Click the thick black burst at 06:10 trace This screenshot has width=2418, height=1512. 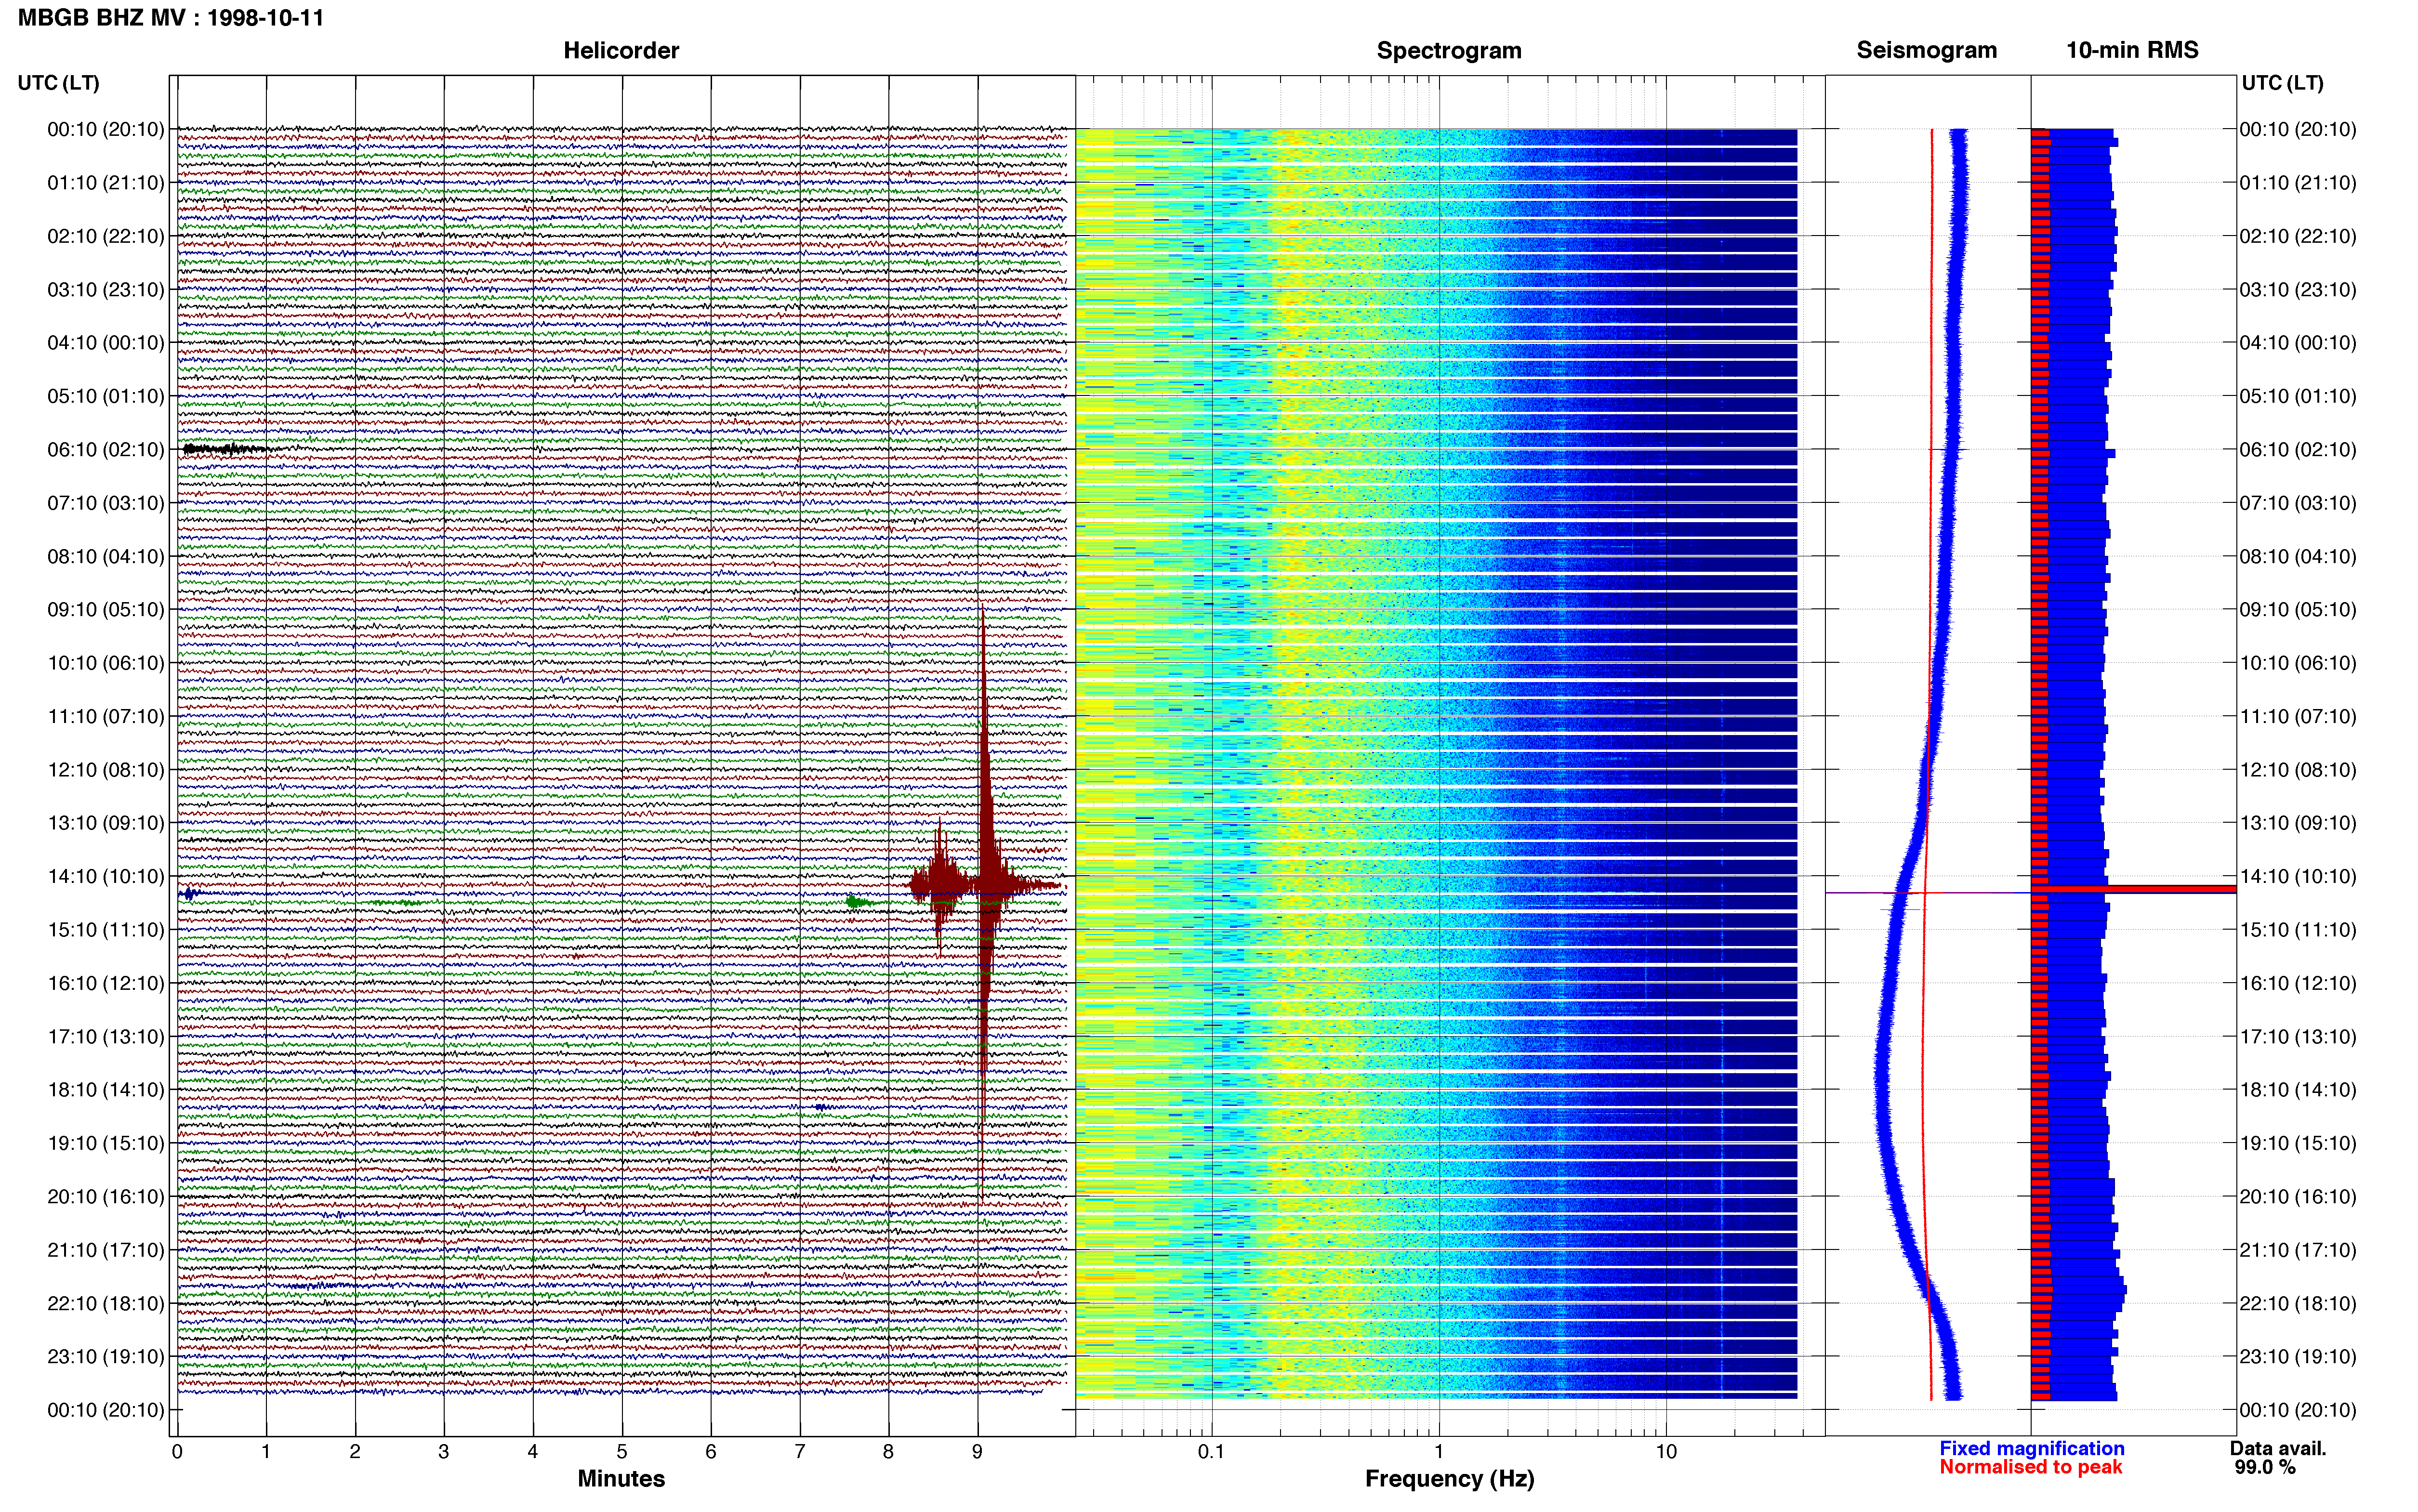(x=227, y=449)
